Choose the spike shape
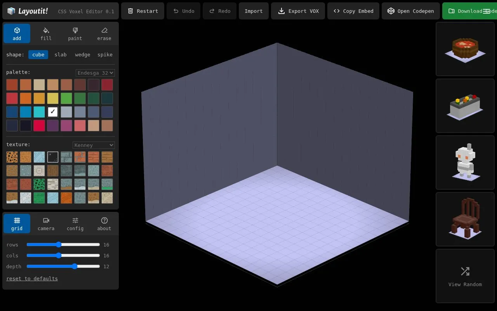 click(x=105, y=54)
